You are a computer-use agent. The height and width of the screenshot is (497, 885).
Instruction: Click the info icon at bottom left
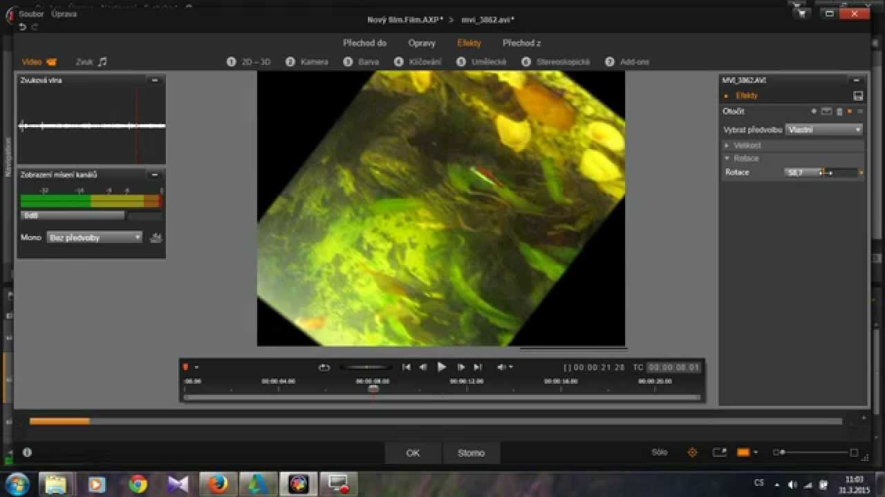[27, 453]
